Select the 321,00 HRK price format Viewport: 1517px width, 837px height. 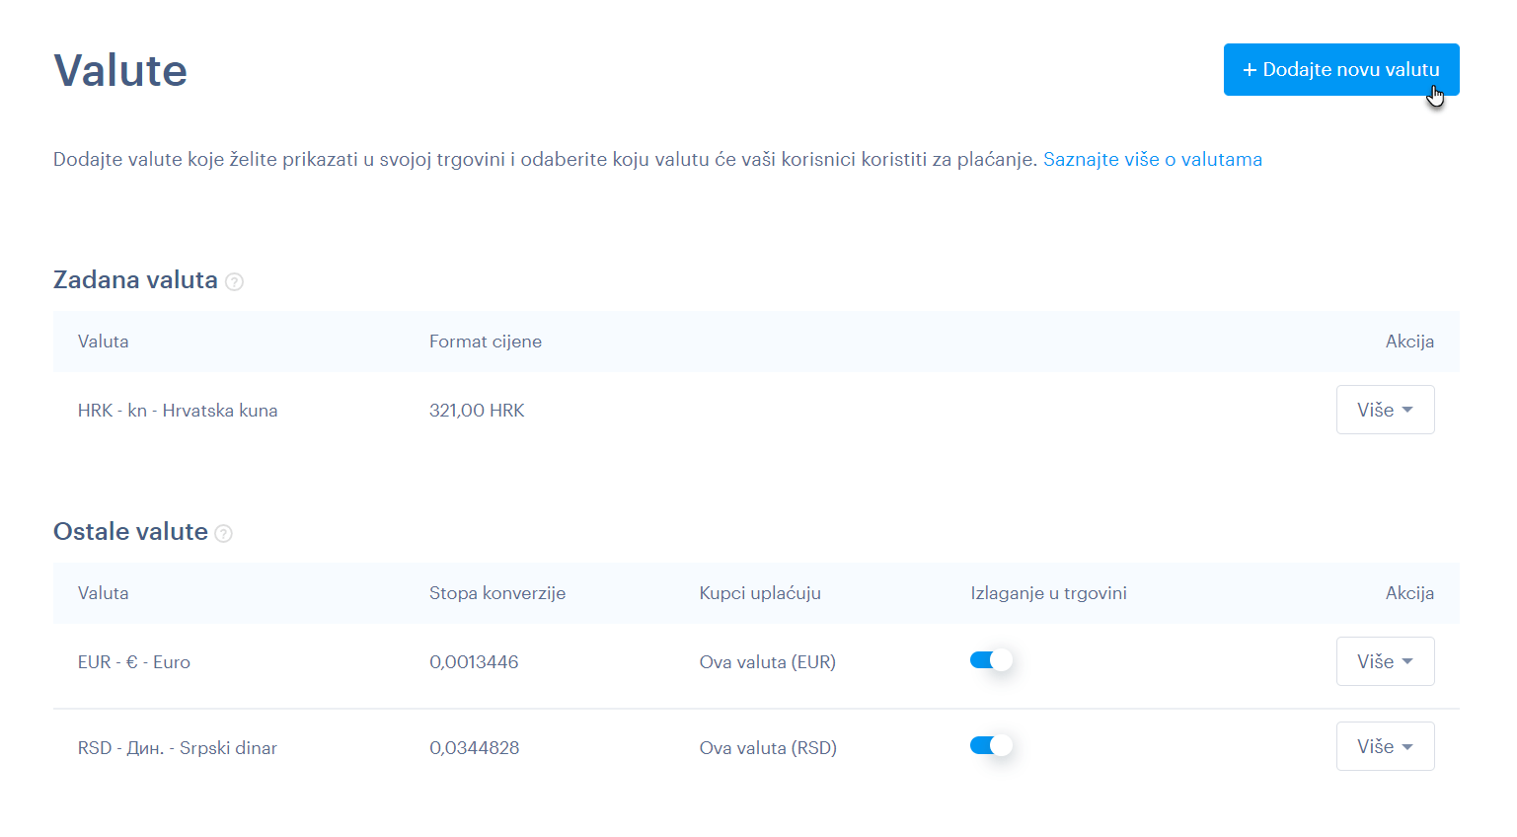pos(477,411)
